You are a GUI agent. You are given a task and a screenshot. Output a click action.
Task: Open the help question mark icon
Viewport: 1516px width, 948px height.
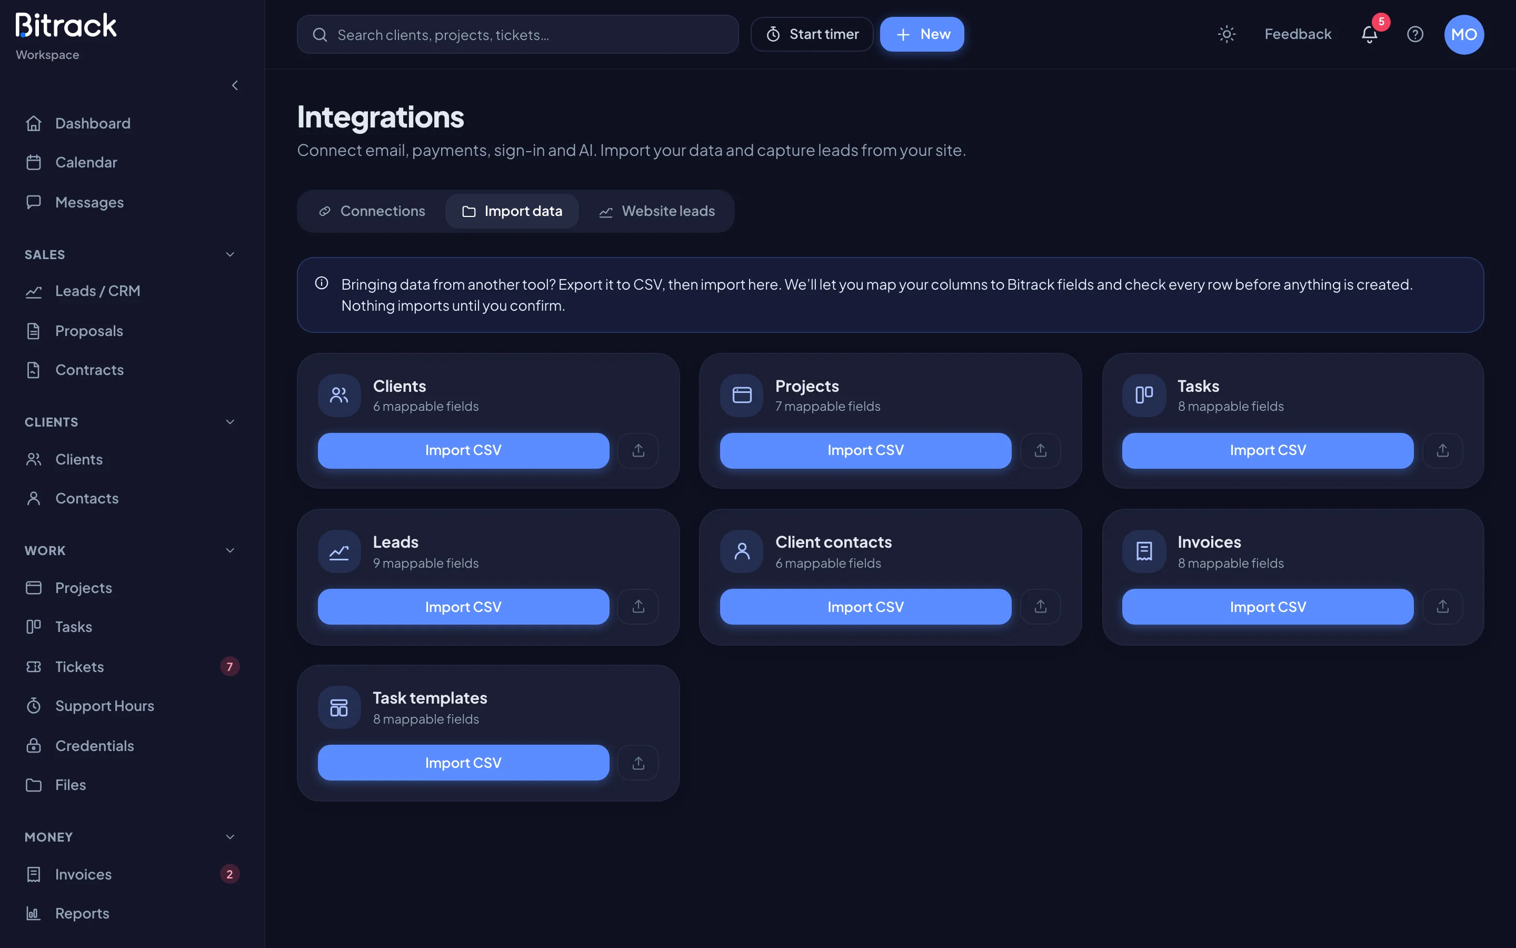[1415, 34]
